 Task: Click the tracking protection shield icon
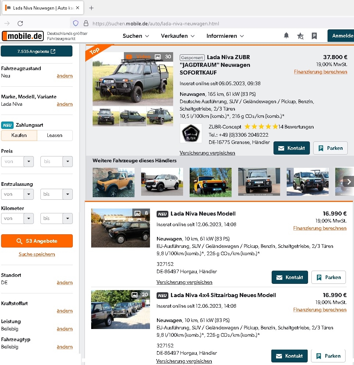76,23
